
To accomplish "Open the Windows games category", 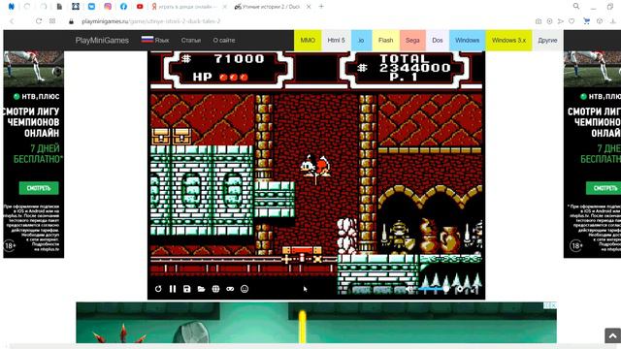I will pyautogui.click(x=467, y=41).
